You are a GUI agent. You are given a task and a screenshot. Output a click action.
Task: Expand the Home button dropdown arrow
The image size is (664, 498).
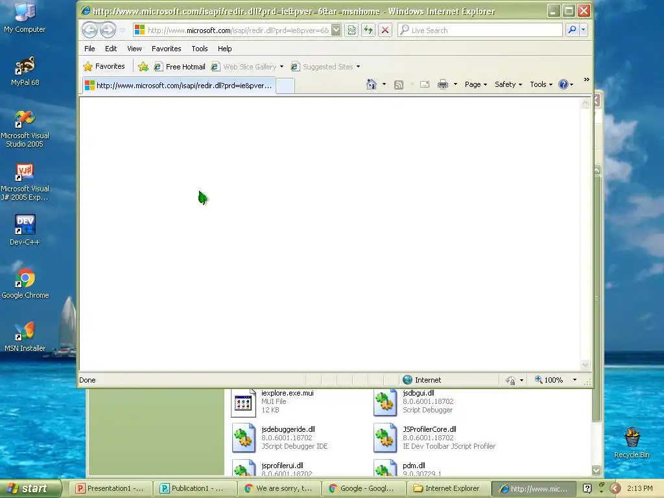pos(384,84)
